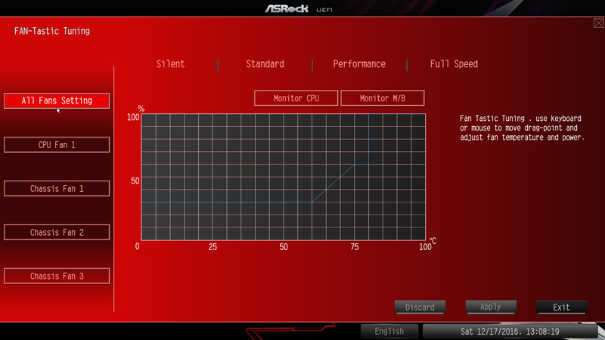Close FAN-Tastic Tuning with the X icon

[598, 23]
